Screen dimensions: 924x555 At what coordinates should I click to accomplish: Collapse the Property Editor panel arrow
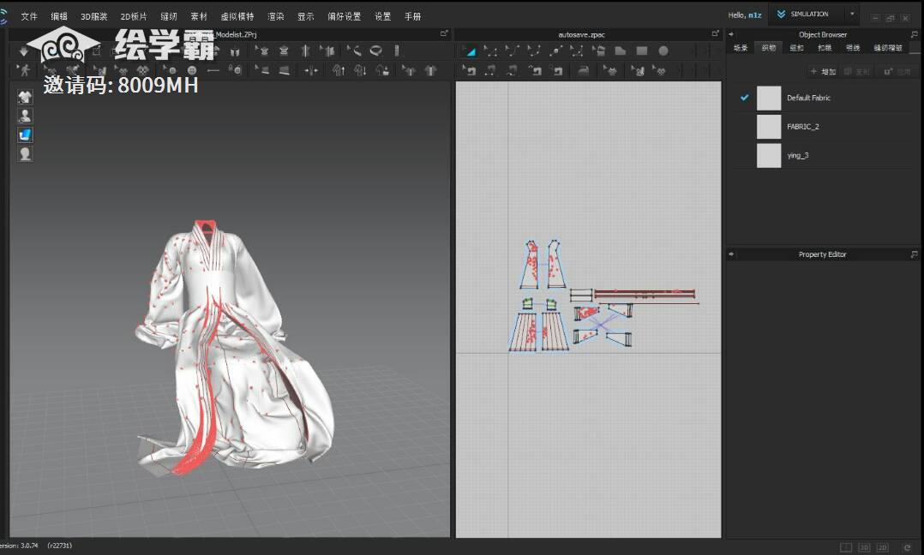731,254
